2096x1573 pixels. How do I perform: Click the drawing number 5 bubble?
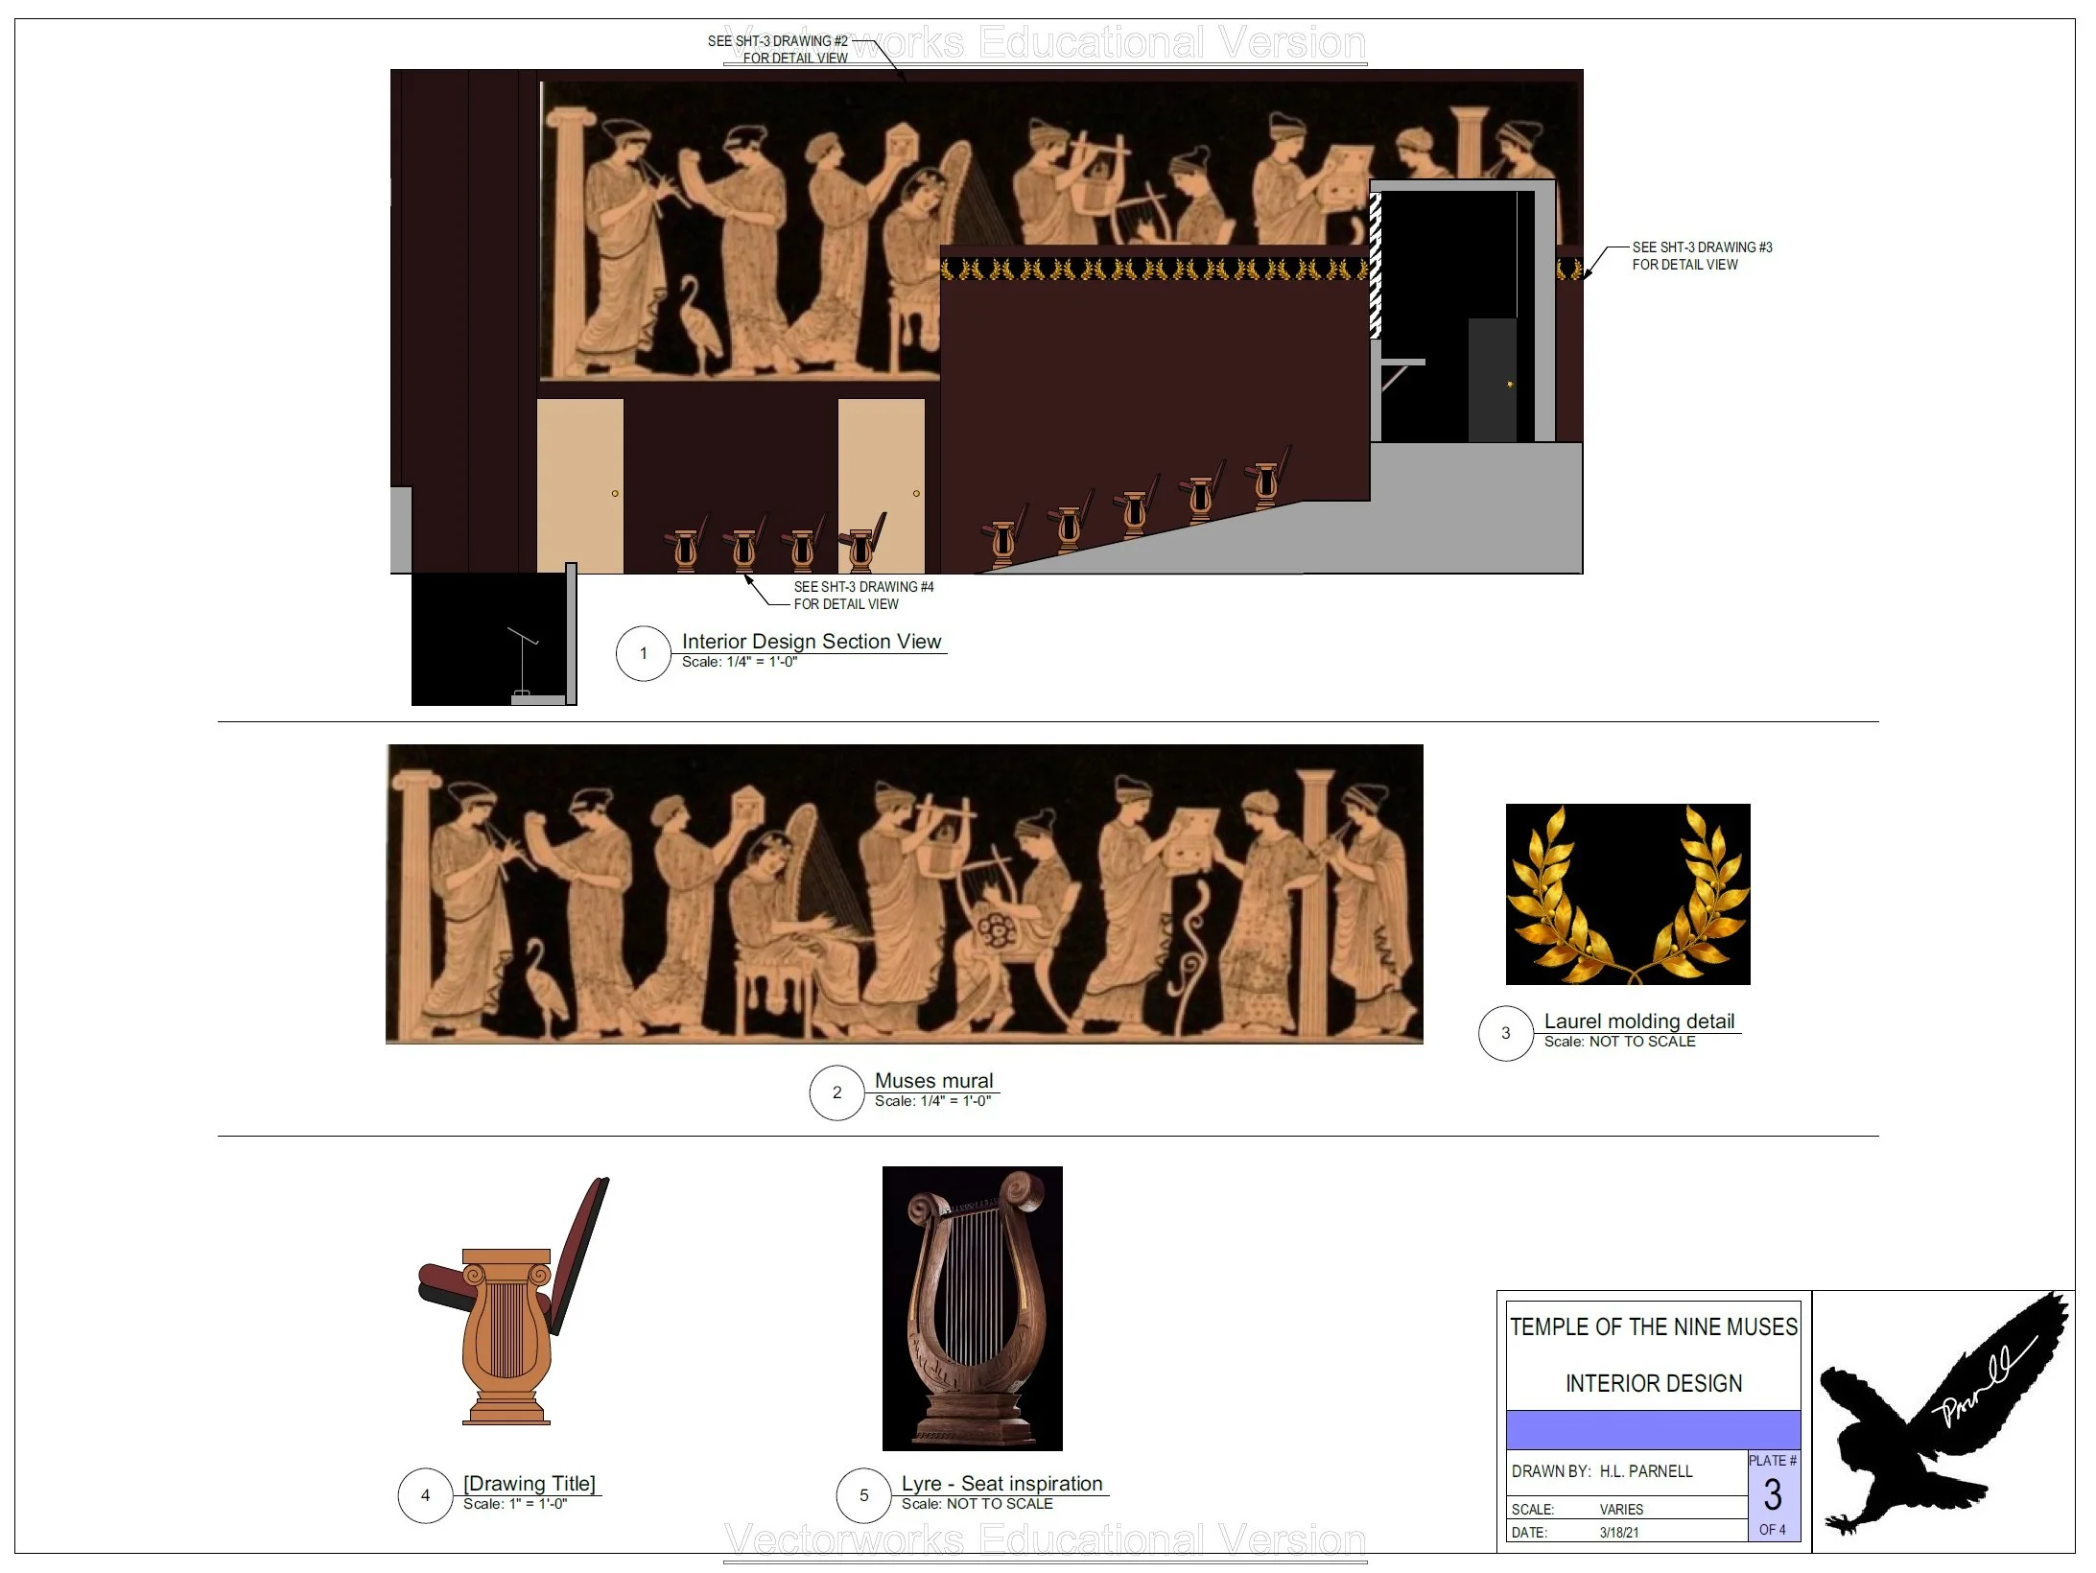(863, 1495)
